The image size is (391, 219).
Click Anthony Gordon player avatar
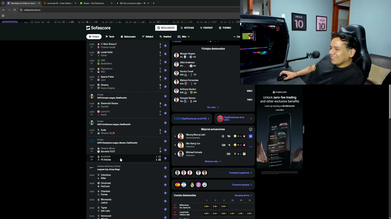click(x=176, y=91)
